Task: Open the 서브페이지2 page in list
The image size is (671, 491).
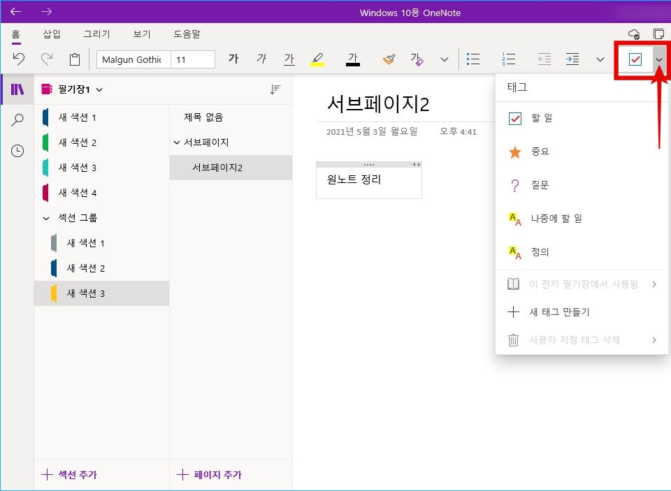Action: [231, 168]
